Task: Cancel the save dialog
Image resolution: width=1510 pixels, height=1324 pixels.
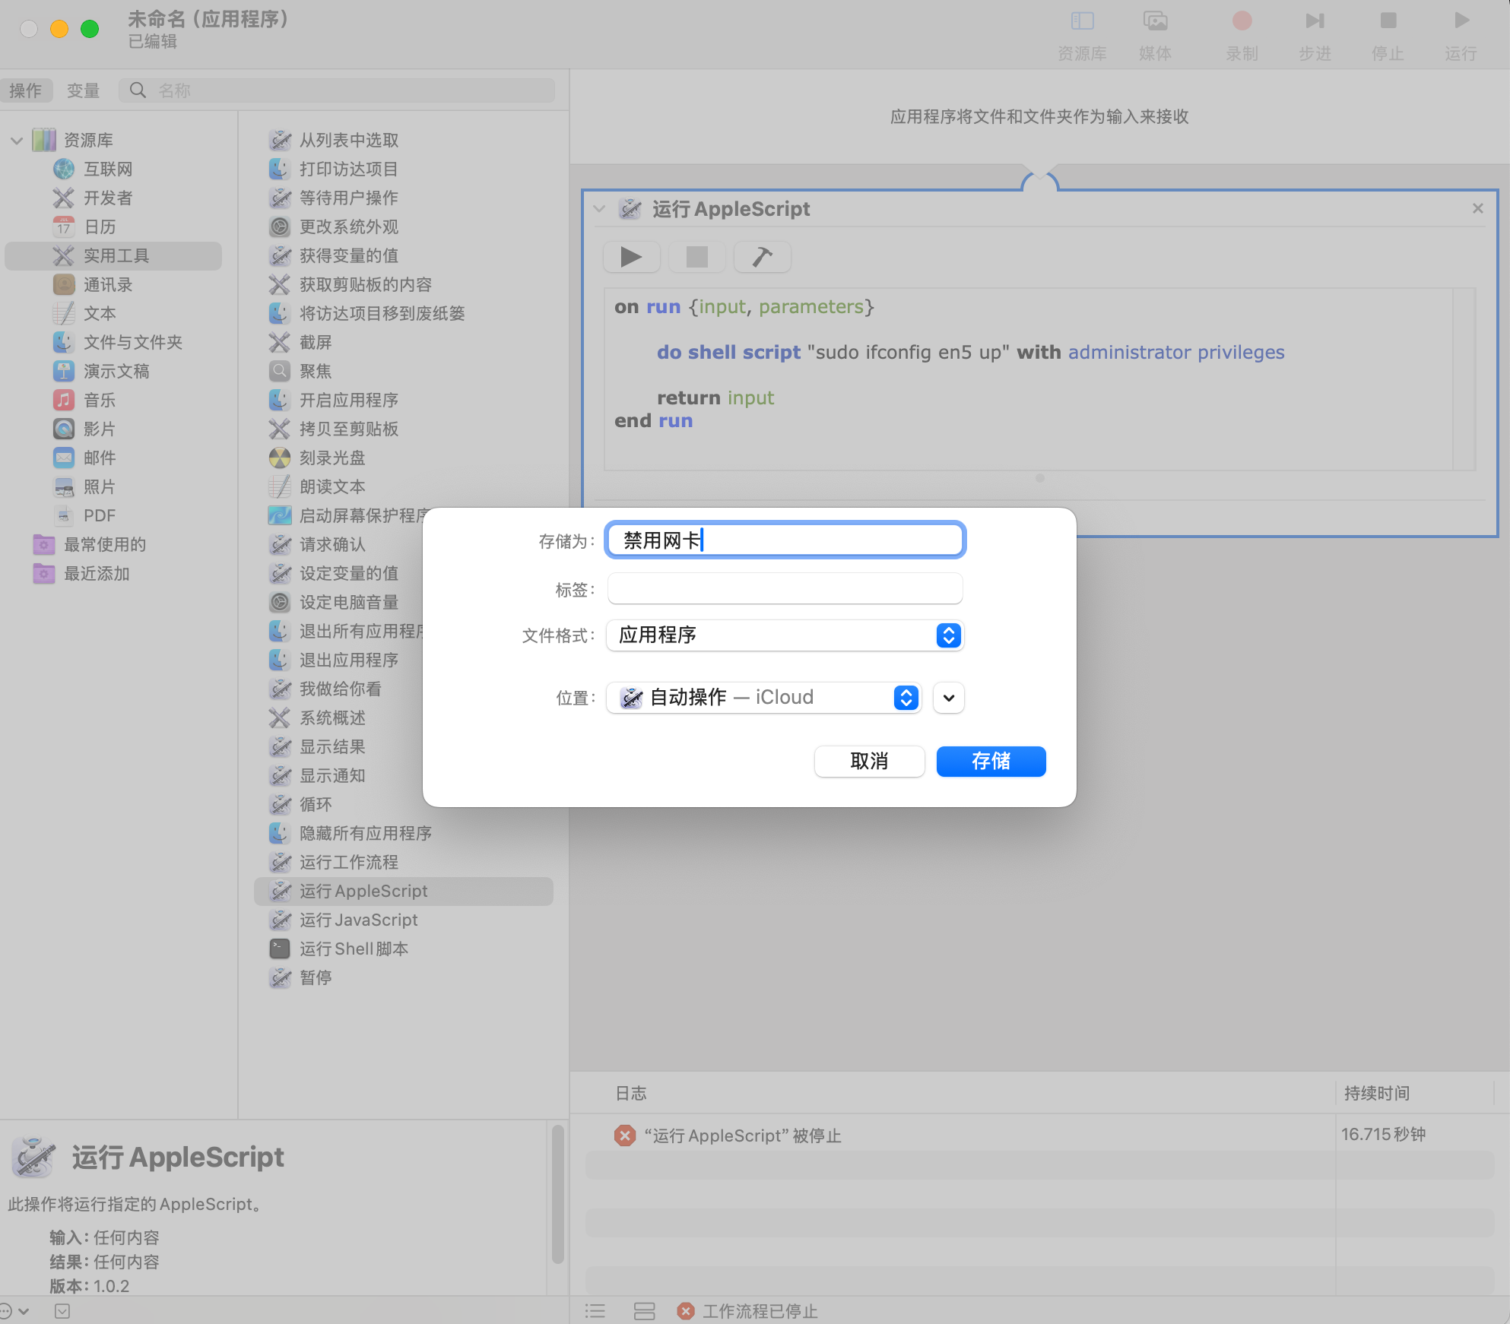Action: click(868, 762)
